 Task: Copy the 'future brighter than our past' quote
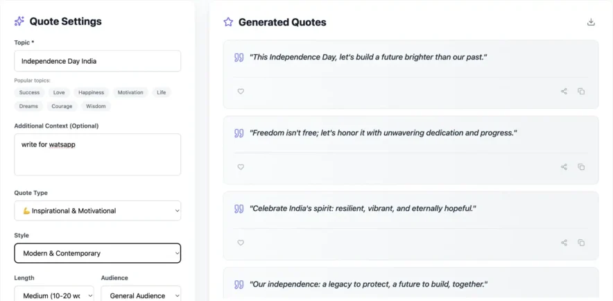tap(581, 91)
